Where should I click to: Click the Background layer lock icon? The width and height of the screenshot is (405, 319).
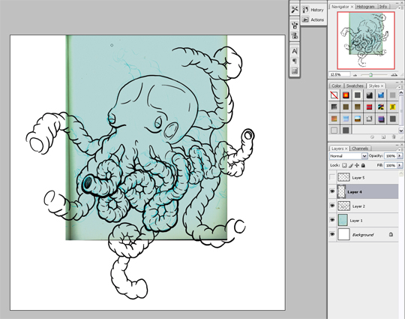click(x=391, y=234)
